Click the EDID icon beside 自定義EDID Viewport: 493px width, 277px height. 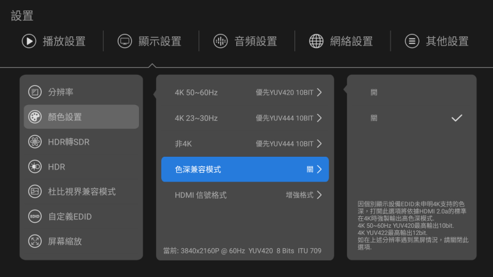[35, 216]
